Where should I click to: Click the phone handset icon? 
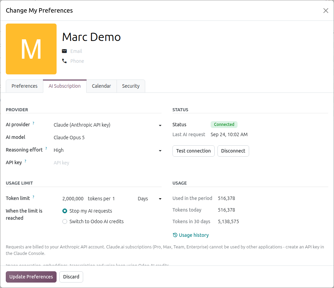pyautogui.click(x=64, y=61)
